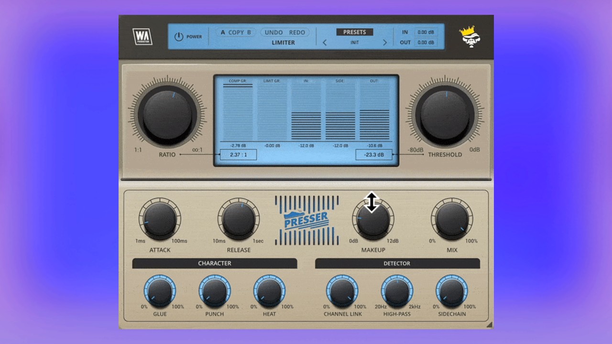Image resolution: width=612 pixels, height=344 pixels.
Task: Click the HIGH-PASS knob
Action: (x=397, y=291)
